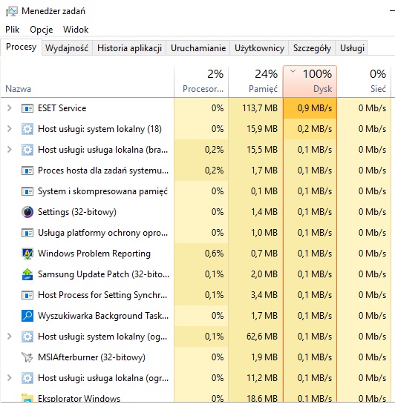Open the Widok menu
Viewport: 395px width, 407px height.
76,30
